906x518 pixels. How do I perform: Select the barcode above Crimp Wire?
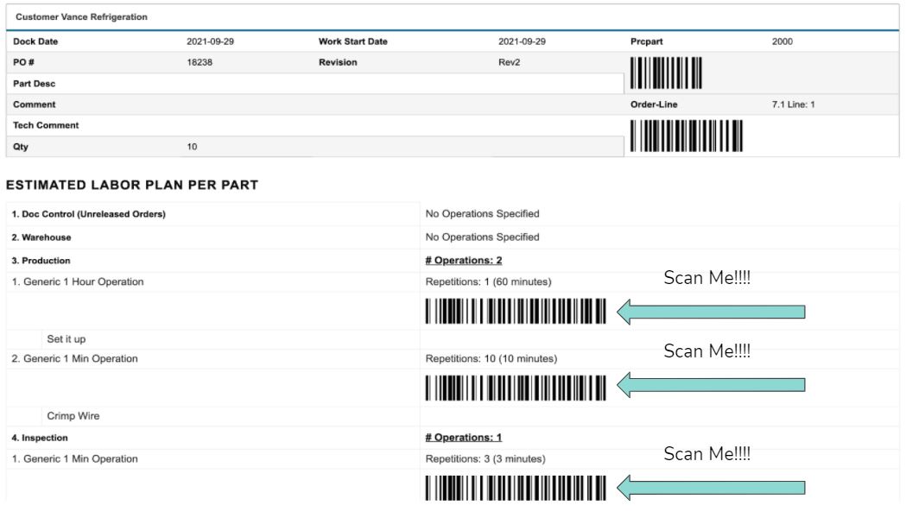pos(516,388)
